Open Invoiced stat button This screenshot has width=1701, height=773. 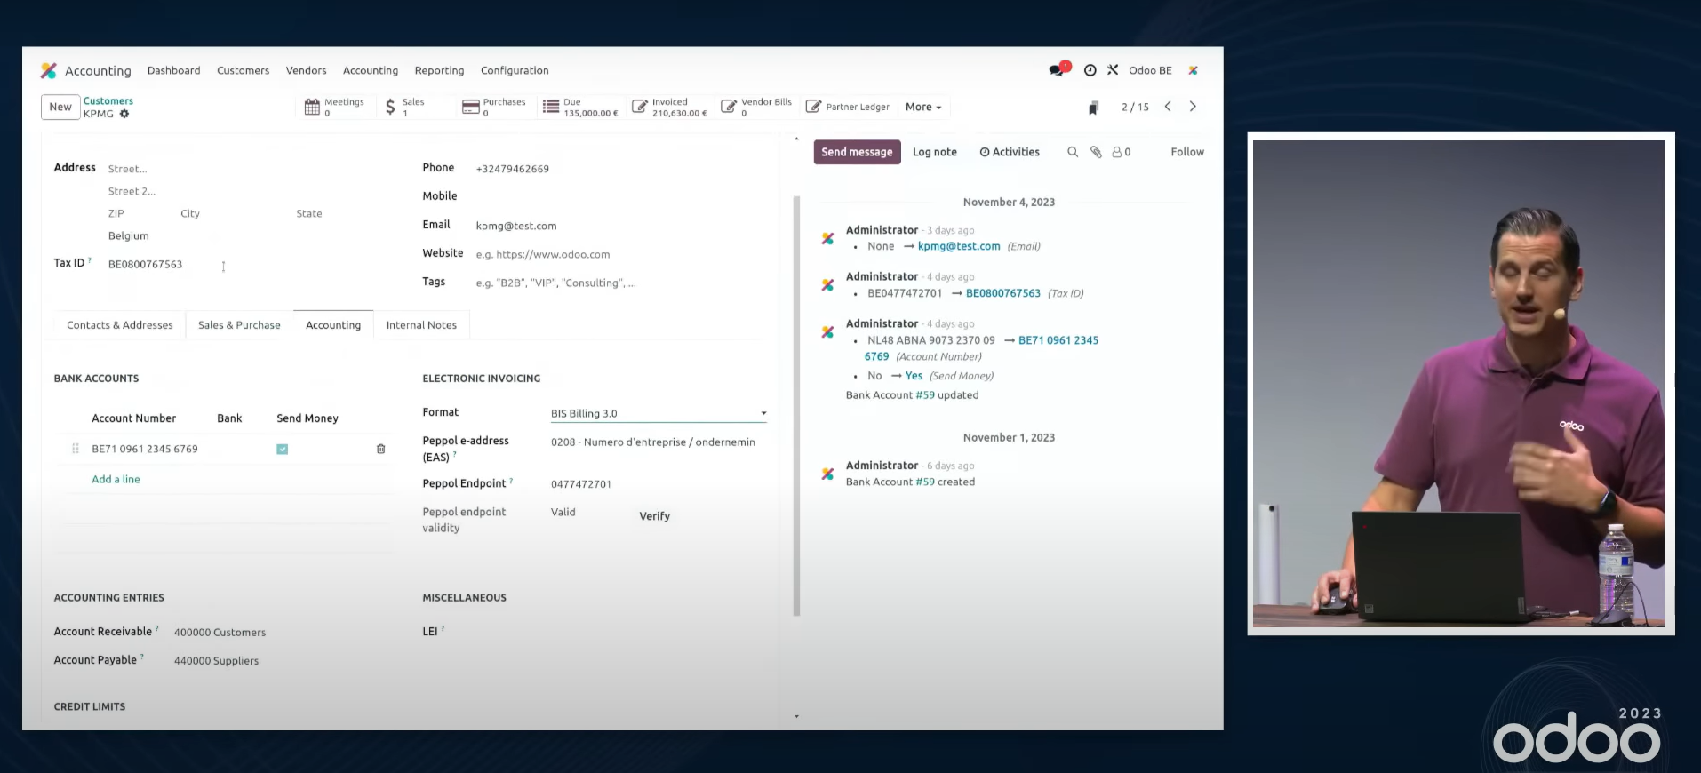coord(669,107)
